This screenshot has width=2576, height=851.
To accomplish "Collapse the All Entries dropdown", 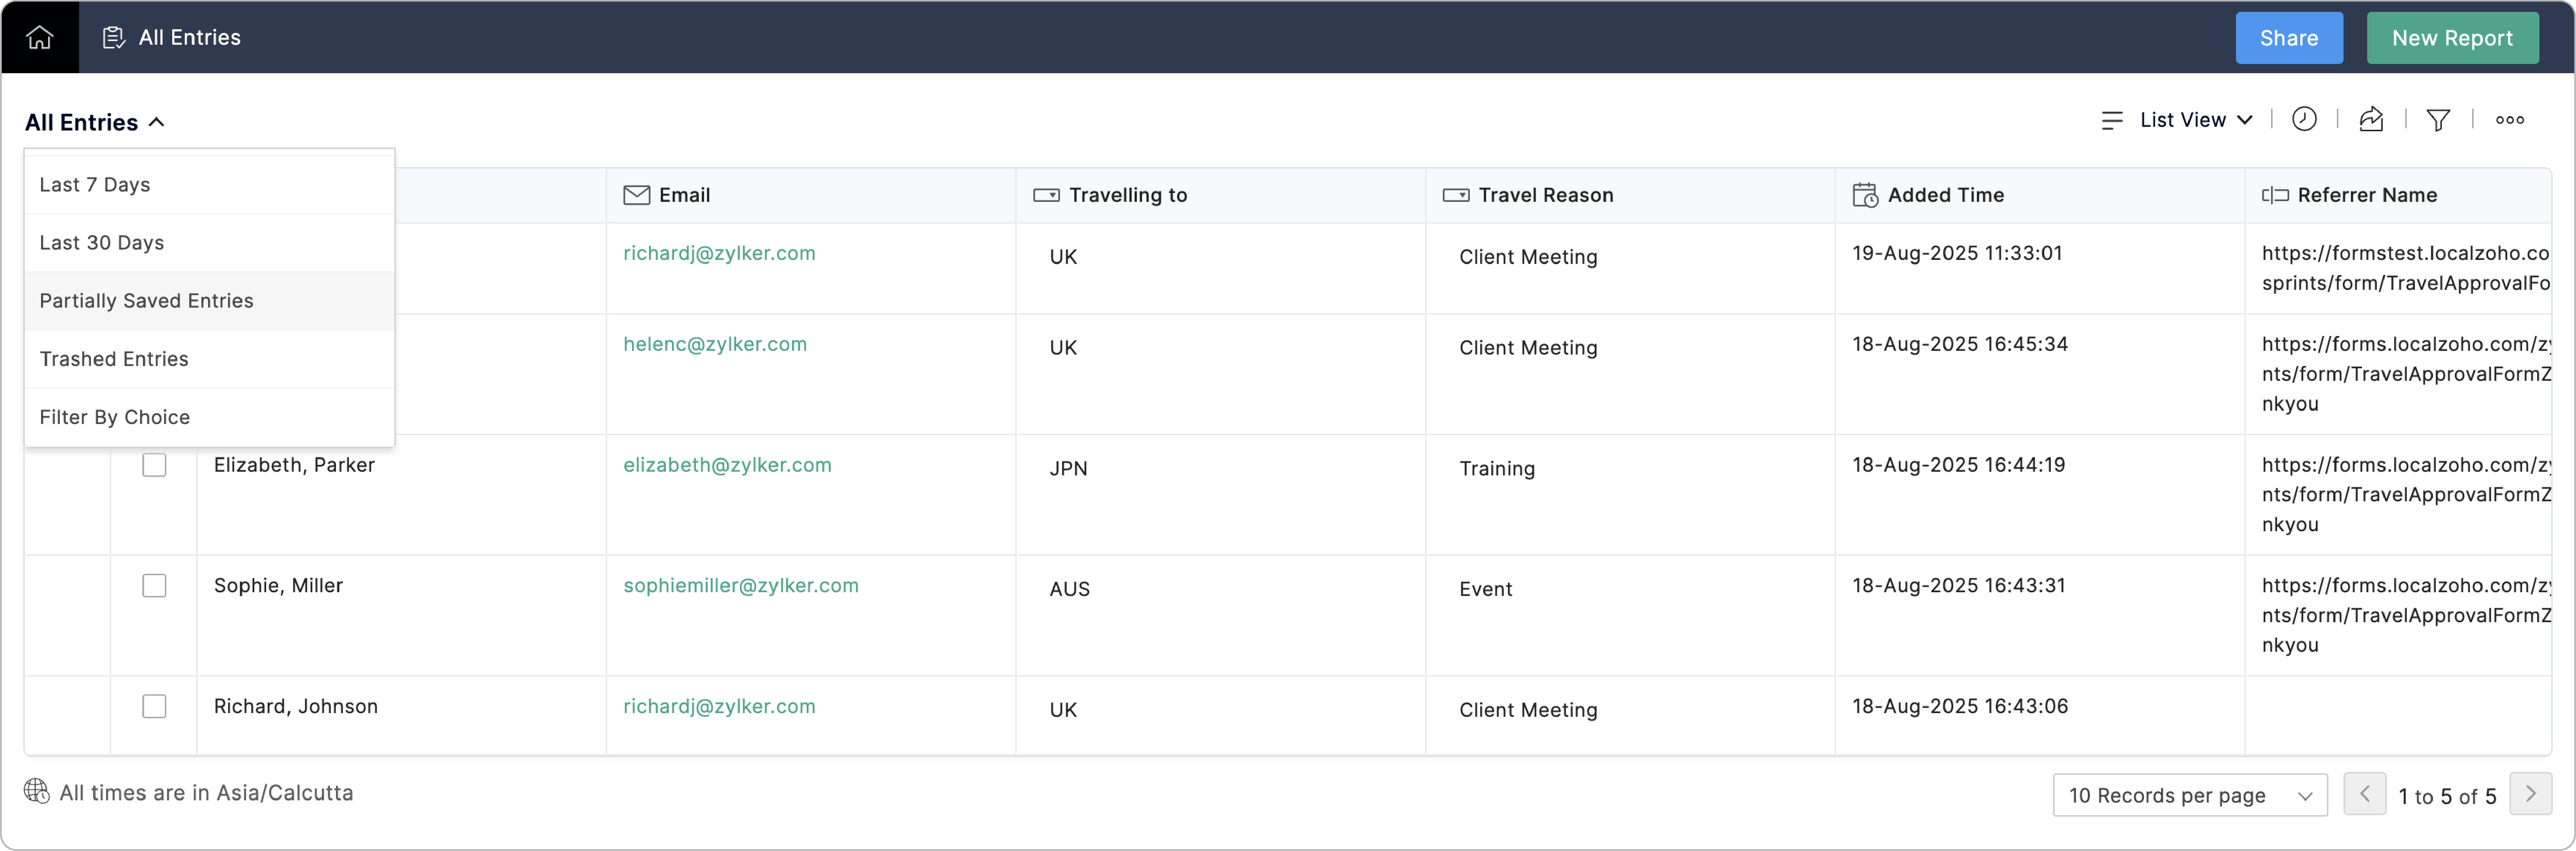I will point(95,122).
